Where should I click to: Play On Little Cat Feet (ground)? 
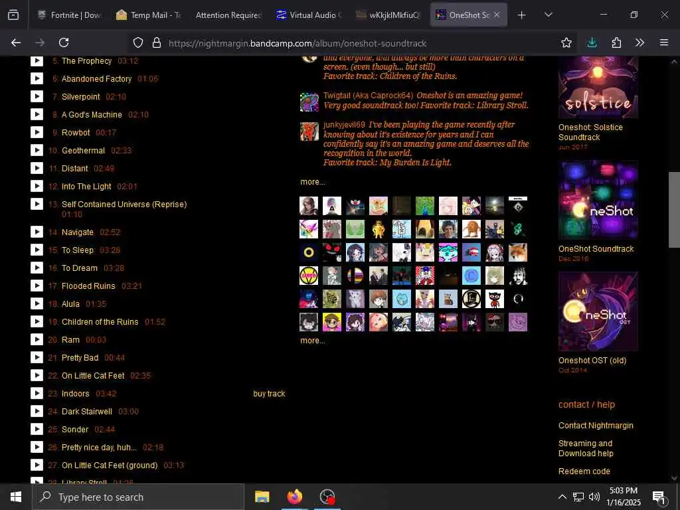click(37, 465)
